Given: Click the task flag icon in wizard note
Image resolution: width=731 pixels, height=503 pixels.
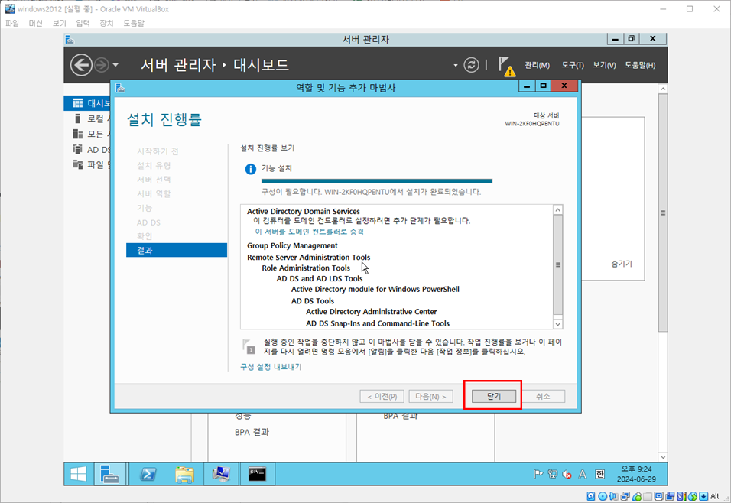Looking at the screenshot, I should pos(249,347).
